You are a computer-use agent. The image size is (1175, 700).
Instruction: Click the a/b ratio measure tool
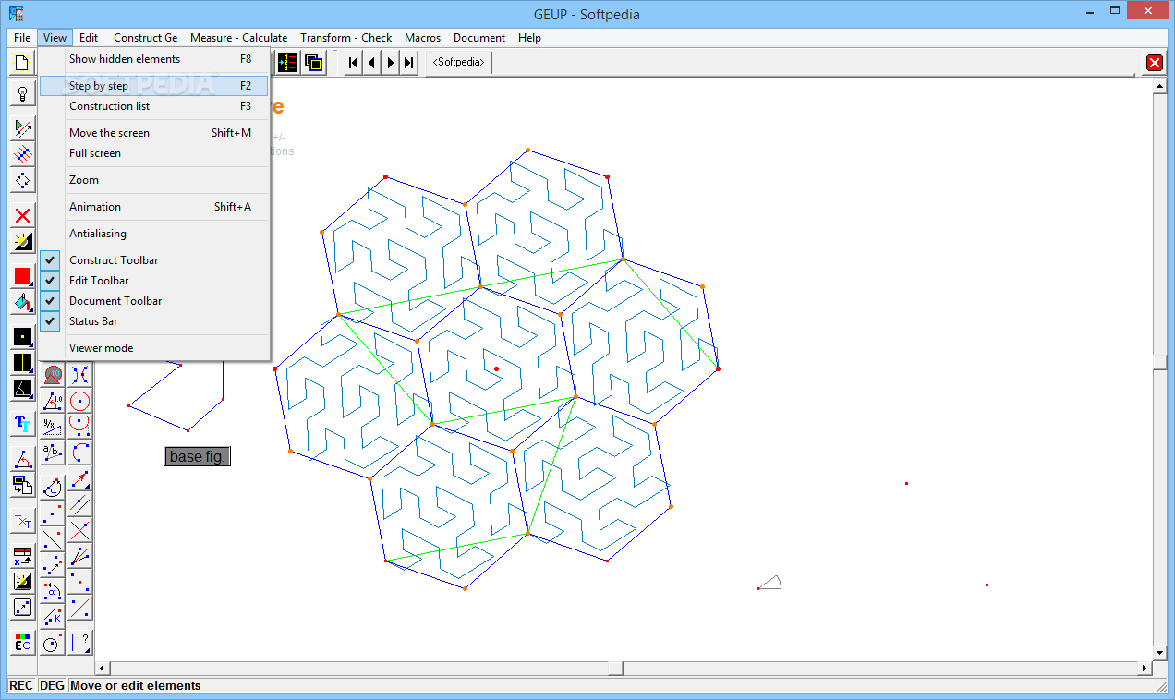52,452
